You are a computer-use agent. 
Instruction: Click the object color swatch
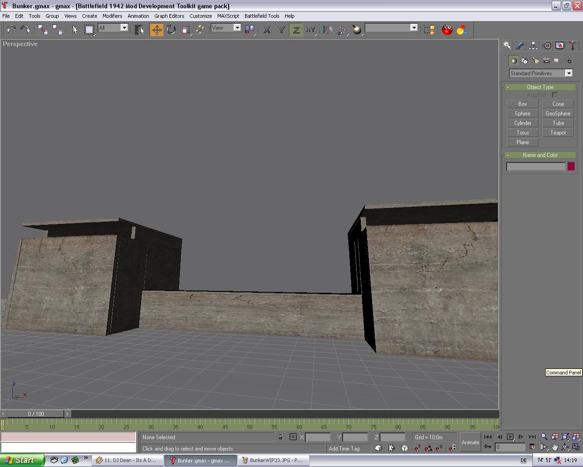[x=571, y=167]
